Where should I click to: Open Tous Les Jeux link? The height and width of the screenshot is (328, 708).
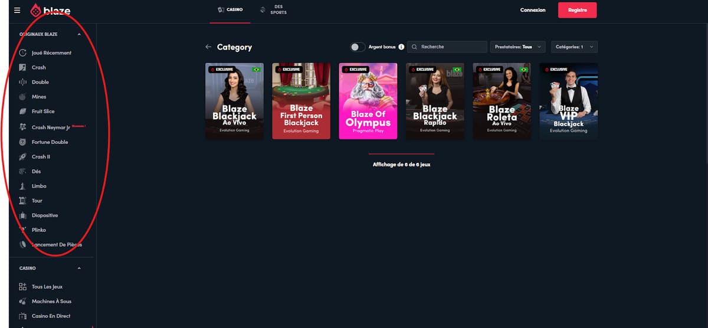tap(48, 287)
